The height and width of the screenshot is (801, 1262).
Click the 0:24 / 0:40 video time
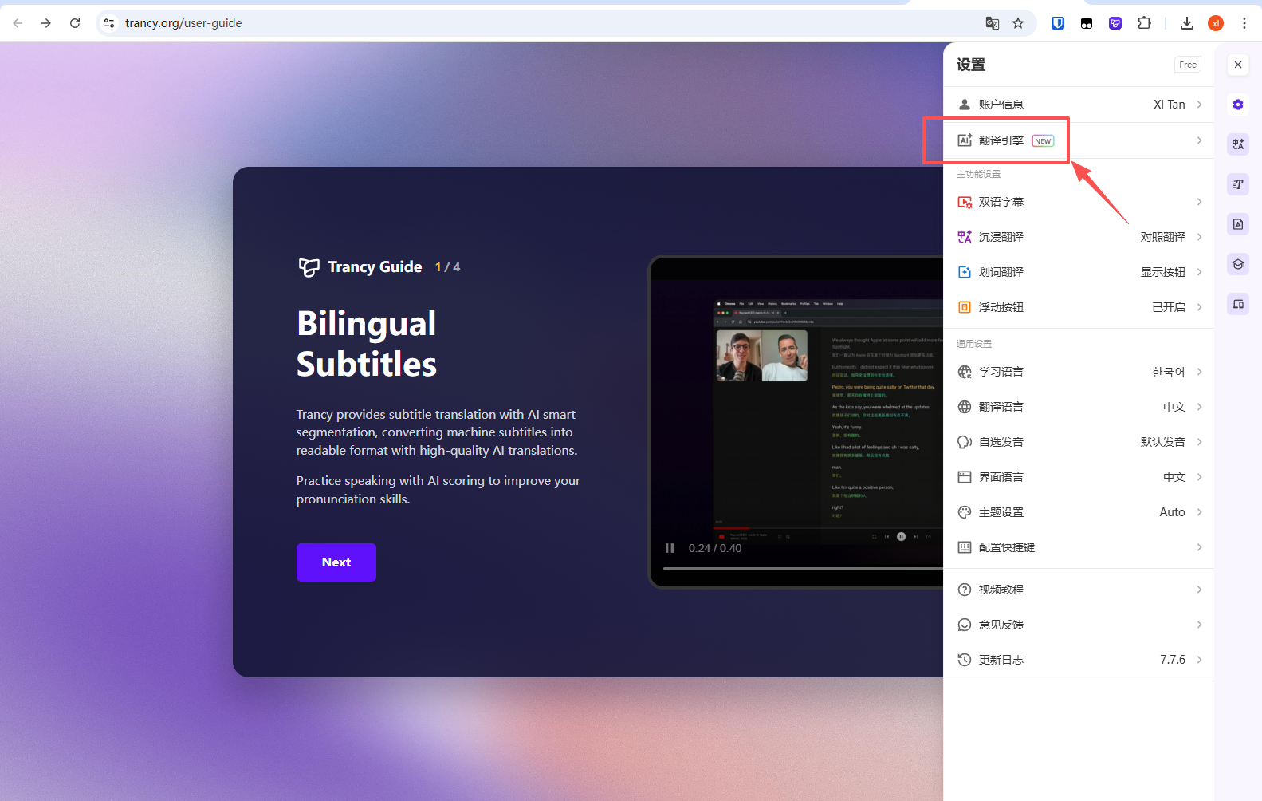point(715,548)
